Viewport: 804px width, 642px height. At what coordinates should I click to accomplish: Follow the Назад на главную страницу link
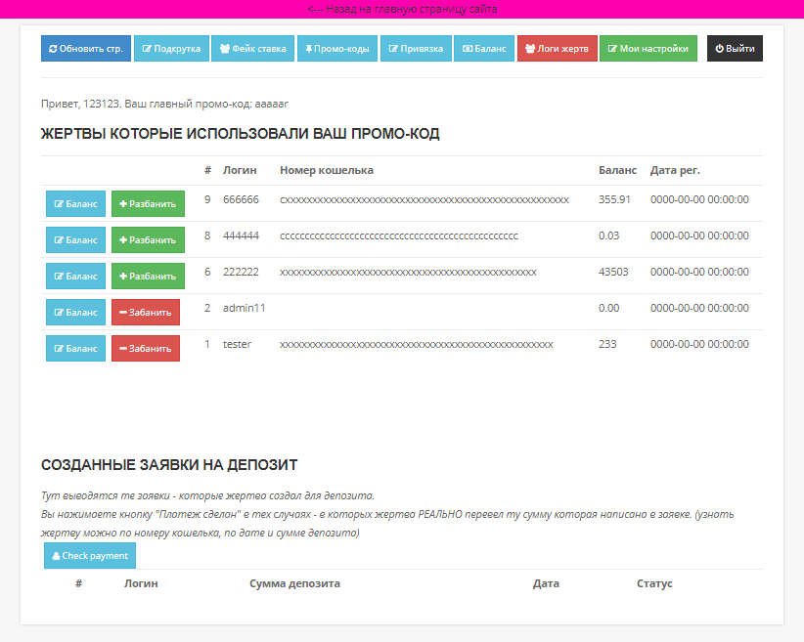(402, 9)
